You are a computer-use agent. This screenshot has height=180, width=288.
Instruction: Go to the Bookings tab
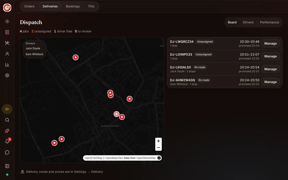(73, 6)
